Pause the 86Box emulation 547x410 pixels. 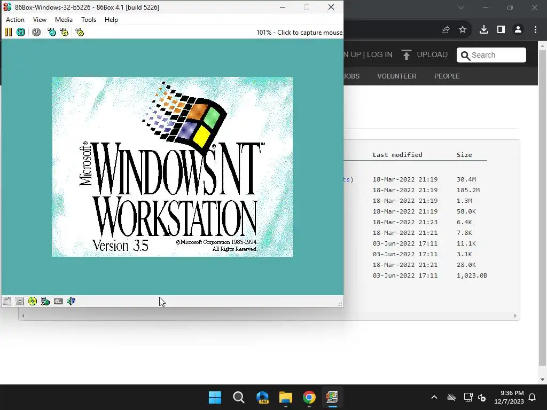(9, 33)
